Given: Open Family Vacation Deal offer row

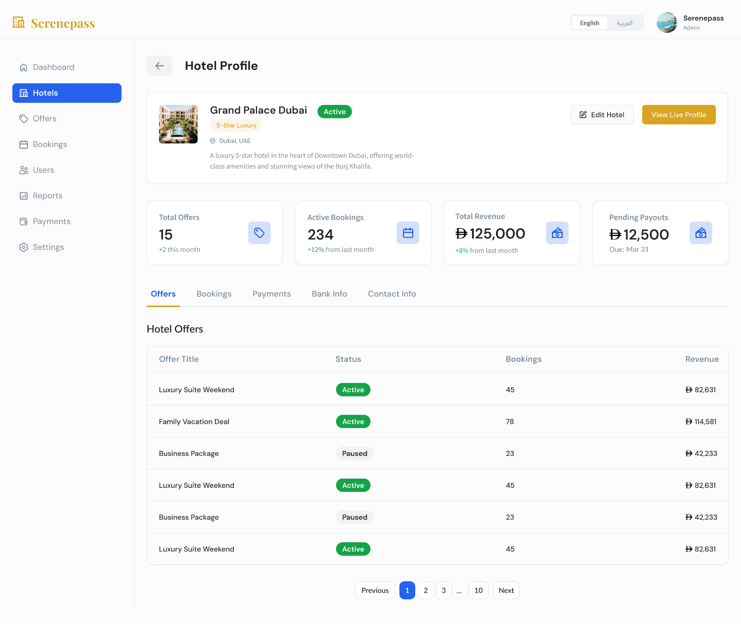Looking at the screenshot, I should (x=437, y=422).
